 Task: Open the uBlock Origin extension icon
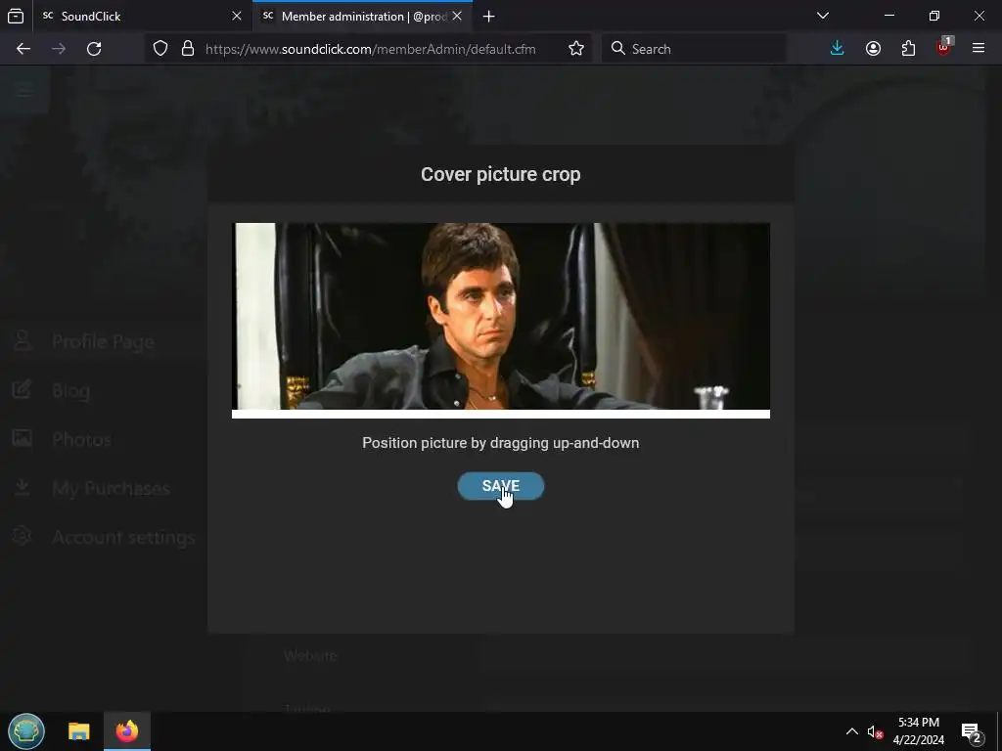[x=944, y=47]
